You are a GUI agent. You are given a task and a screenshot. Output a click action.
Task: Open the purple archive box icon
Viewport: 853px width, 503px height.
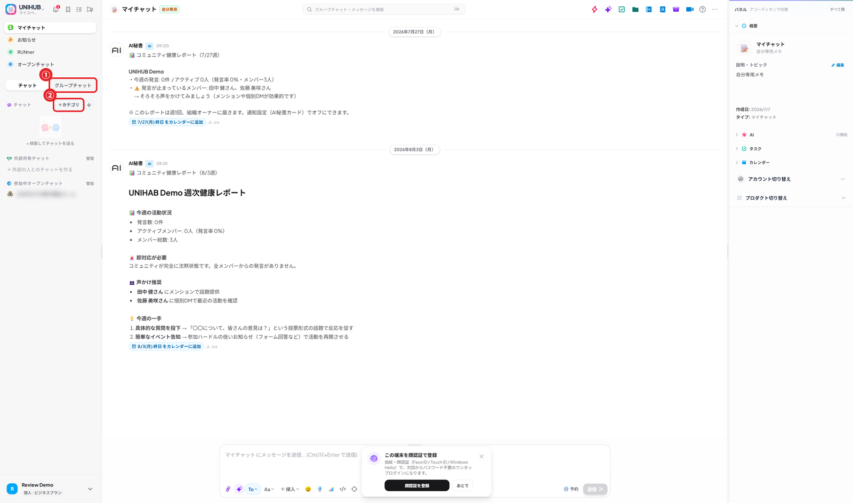(676, 10)
